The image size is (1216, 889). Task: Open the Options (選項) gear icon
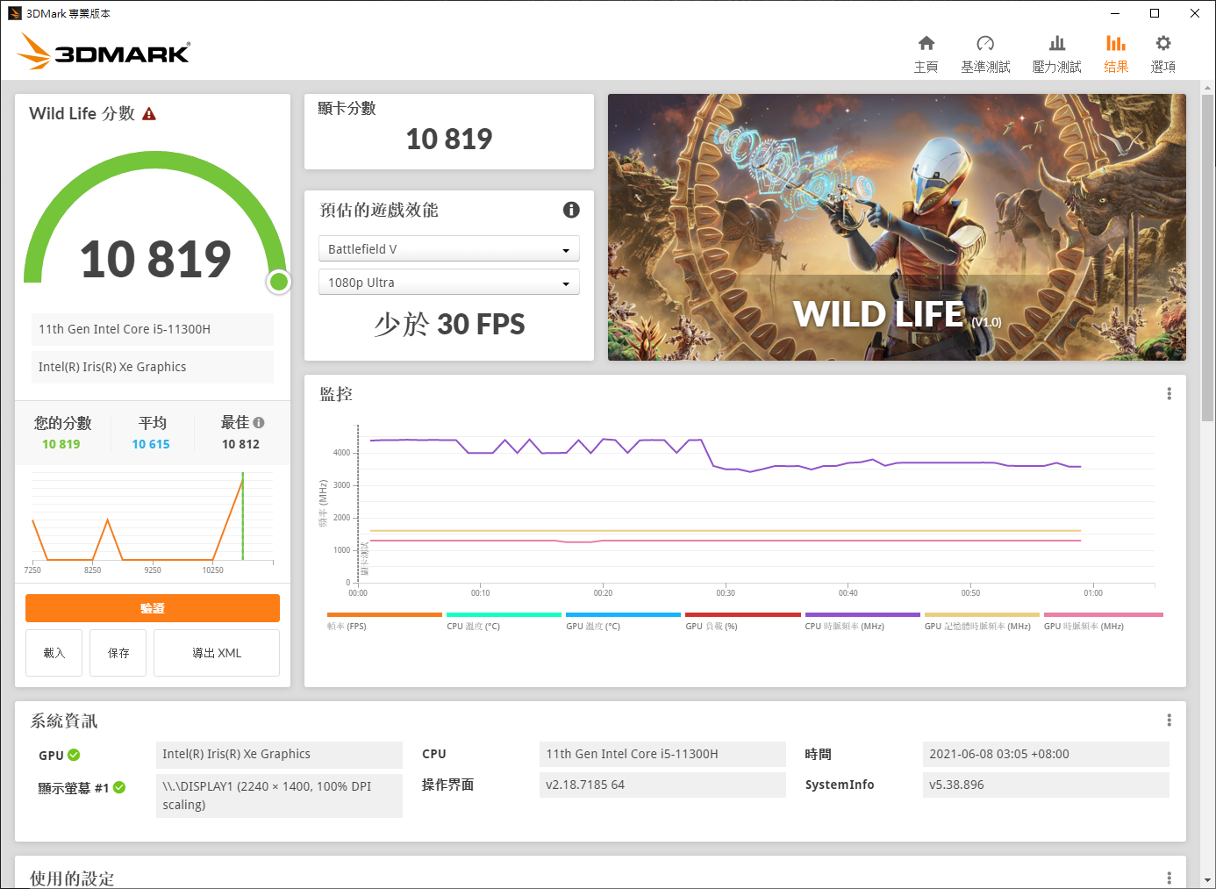(1162, 44)
